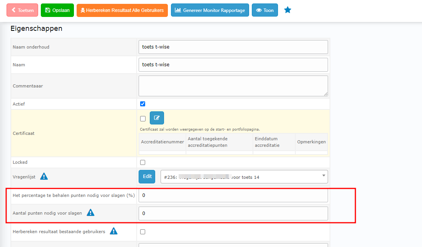
Task: Select the Aantal punten nodig input
Action: click(233, 213)
